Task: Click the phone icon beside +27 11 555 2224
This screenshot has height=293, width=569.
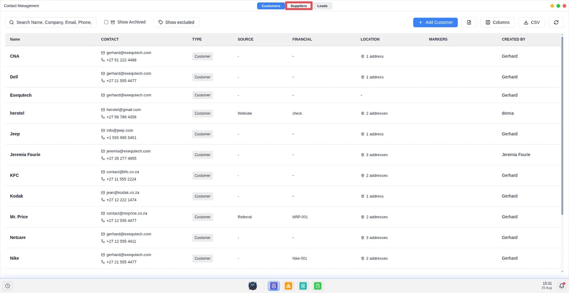Action: tap(103, 179)
